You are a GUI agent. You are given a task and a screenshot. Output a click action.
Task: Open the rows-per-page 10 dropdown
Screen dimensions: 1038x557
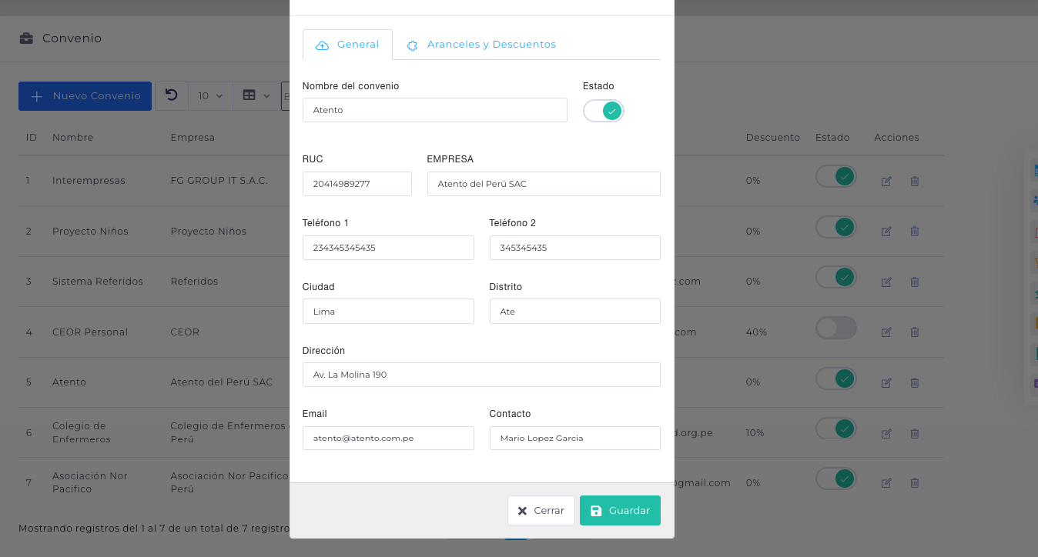[x=210, y=96]
